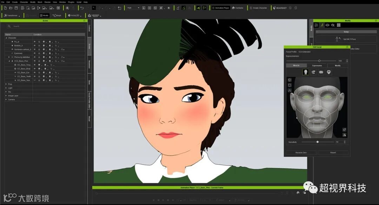The width and height of the screenshot is (379, 205).
Task: Click the mirror symmetry icon on face viewer
Action: pos(345,135)
